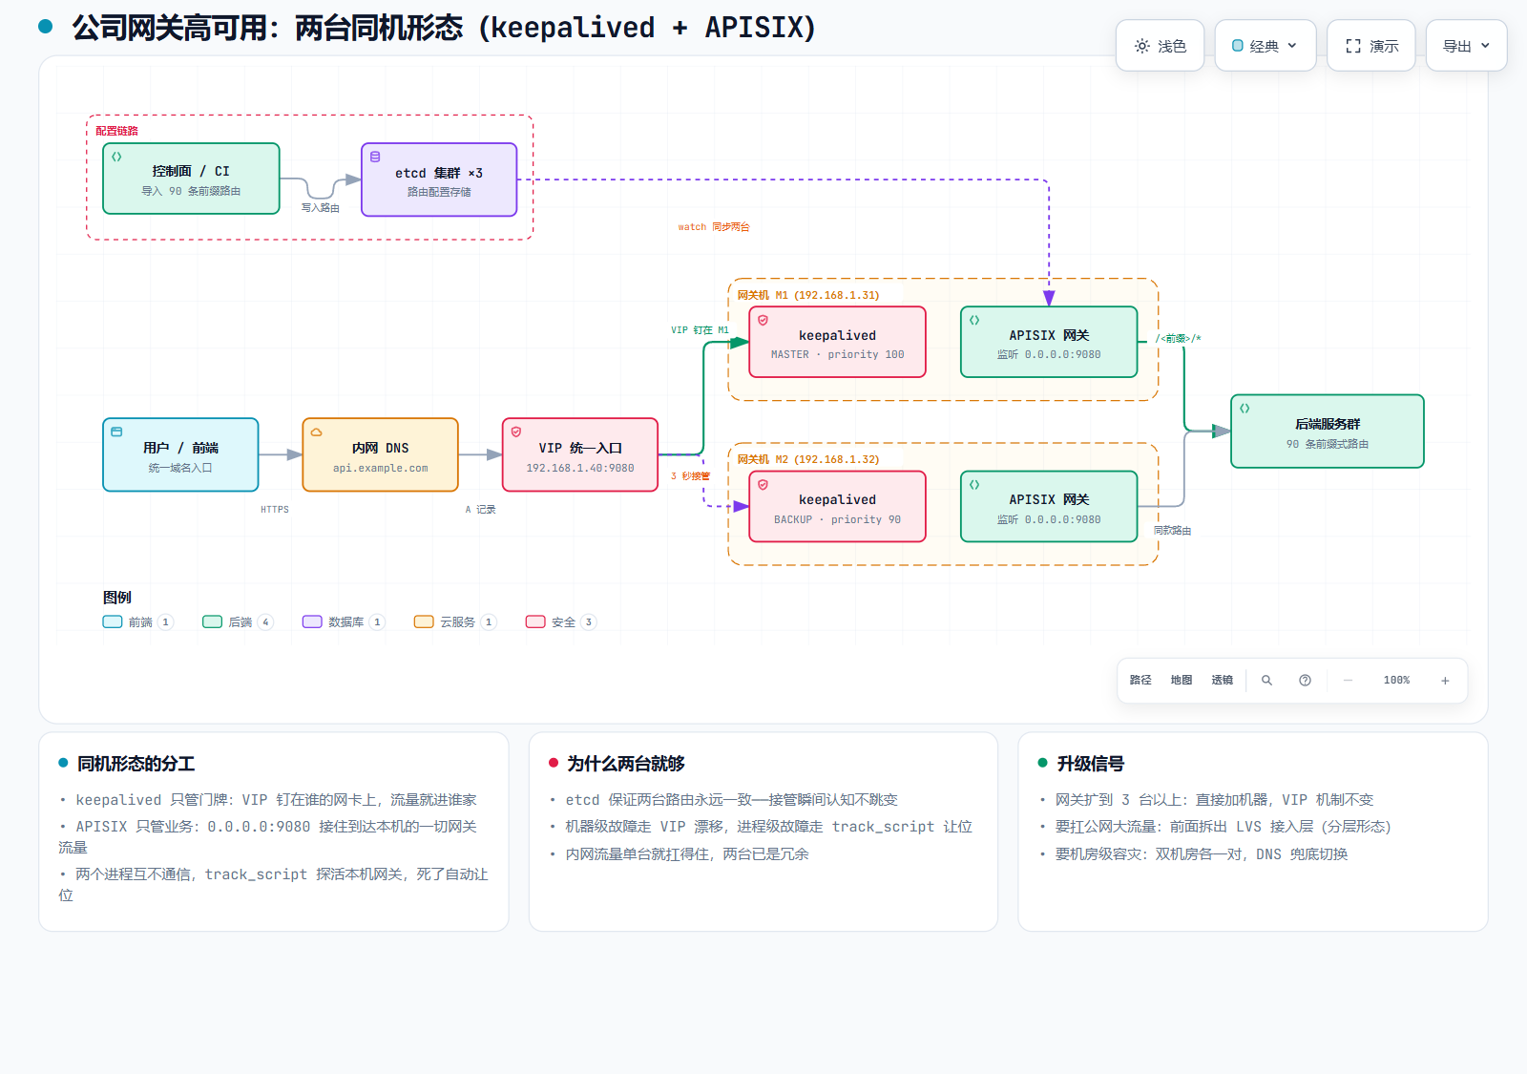Click the 写入路由 edge label
1527x1074 pixels.
point(321,207)
